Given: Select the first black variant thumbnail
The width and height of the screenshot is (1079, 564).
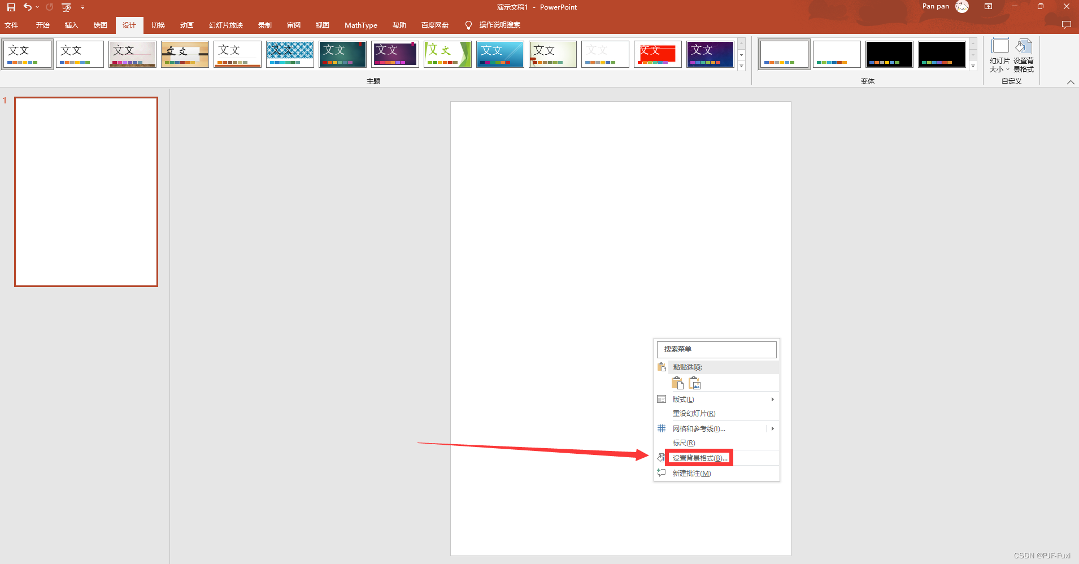Looking at the screenshot, I should click(889, 54).
